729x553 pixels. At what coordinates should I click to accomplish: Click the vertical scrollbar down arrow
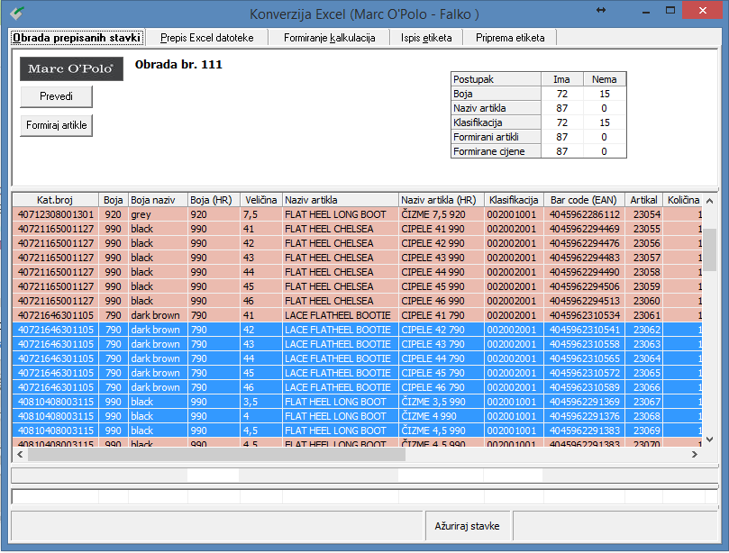[x=709, y=440]
